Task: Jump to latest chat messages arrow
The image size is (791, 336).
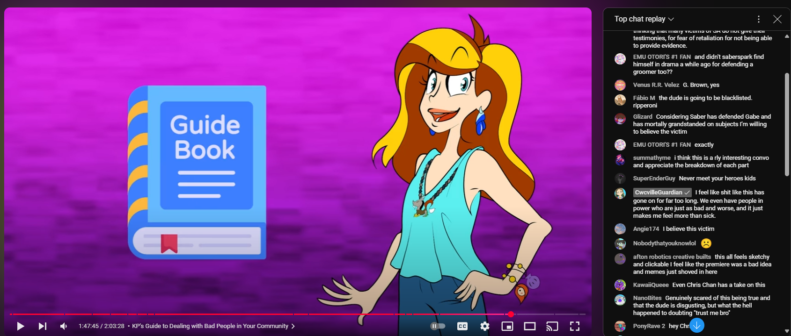Action: pyautogui.click(x=697, y=325)
